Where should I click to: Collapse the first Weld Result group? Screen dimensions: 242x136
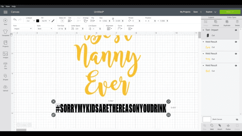coord(203,42)
